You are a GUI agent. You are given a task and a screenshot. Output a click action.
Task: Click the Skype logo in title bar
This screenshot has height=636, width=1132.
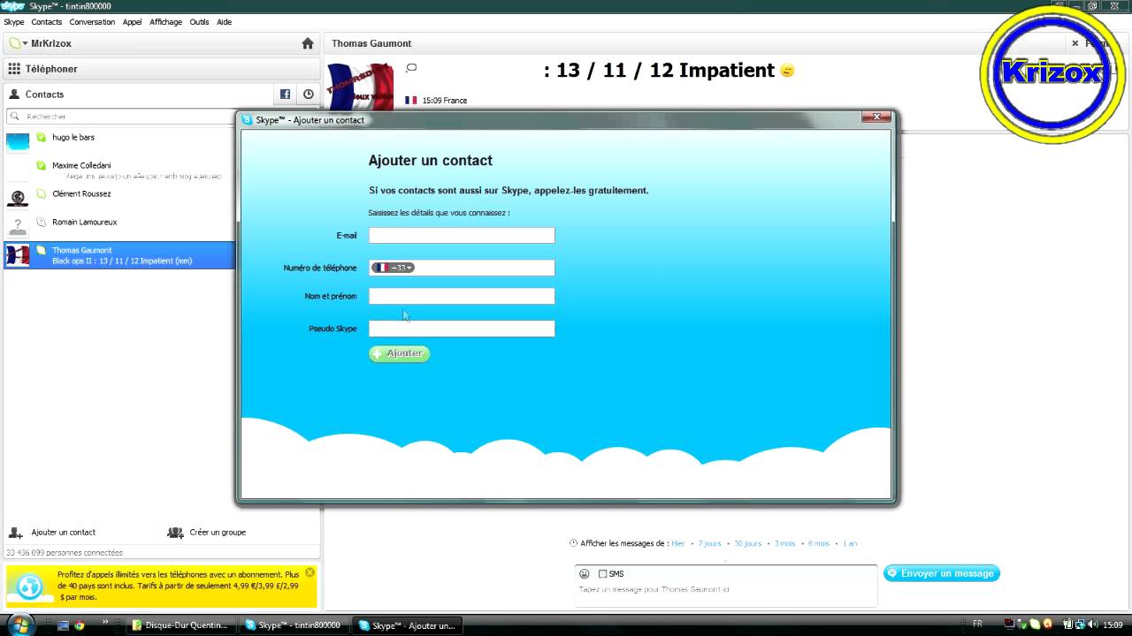12,6
